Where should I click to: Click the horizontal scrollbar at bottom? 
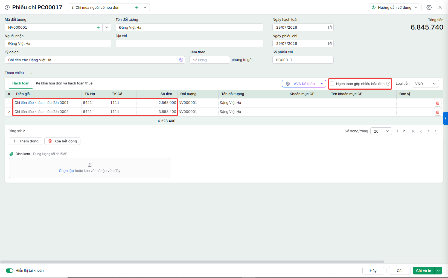coord(192,262)
